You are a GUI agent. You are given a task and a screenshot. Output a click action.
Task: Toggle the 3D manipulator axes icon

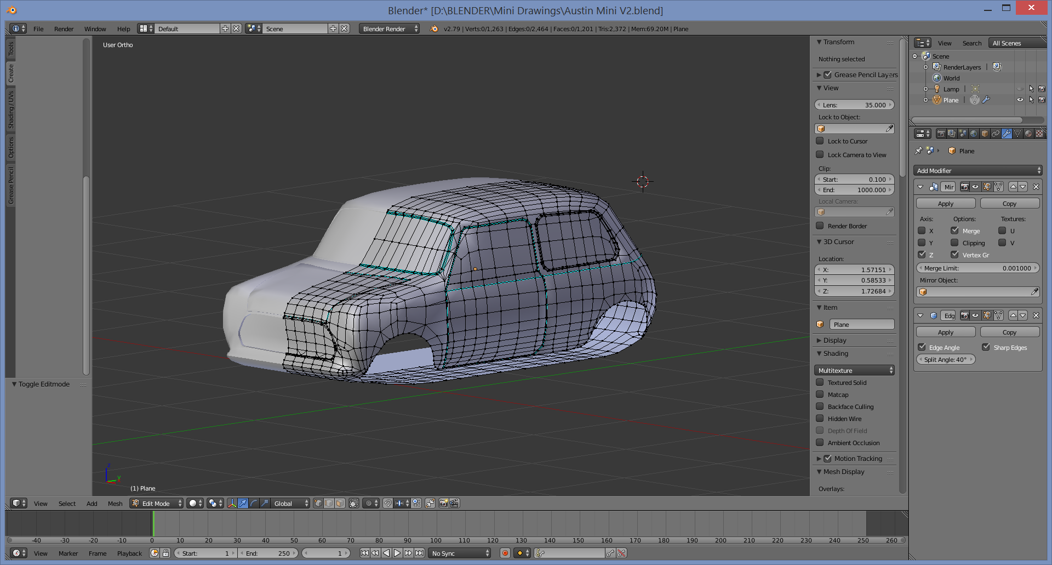click(x=232, y=503)
